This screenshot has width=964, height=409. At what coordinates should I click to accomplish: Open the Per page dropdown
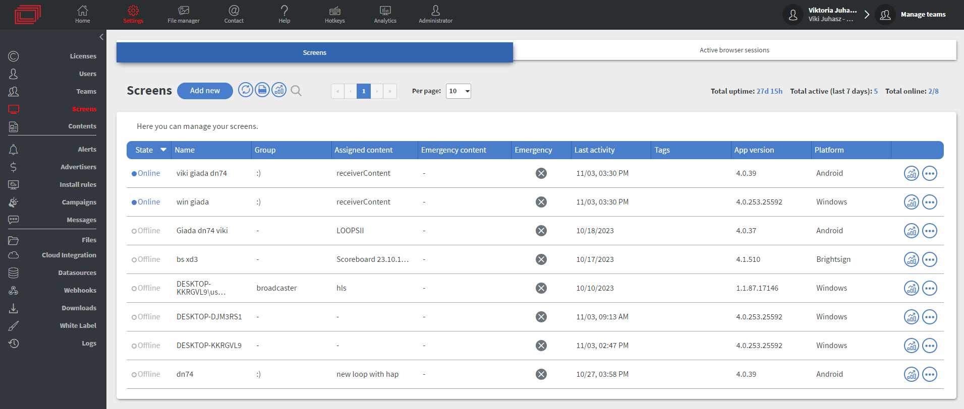pos(459,91)
